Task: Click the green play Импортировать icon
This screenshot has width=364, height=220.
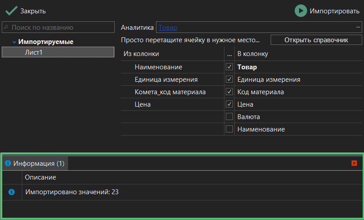Action: 300,11
